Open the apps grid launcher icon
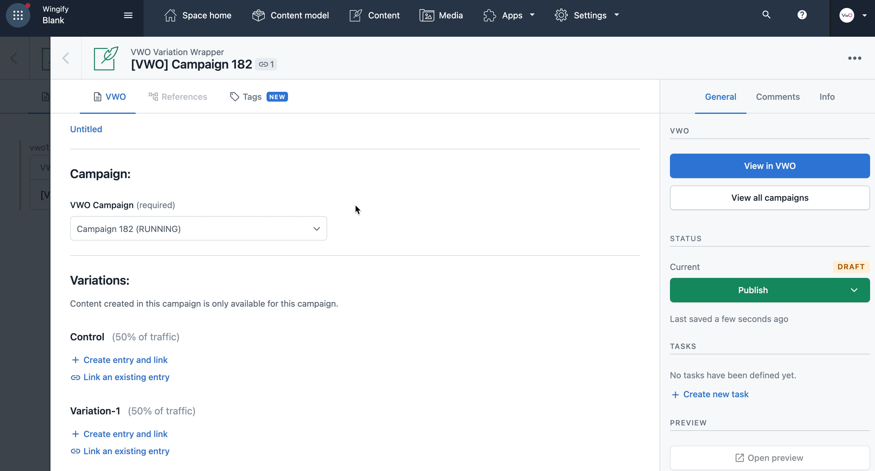The image size is (875, 471). pos(18,15)
